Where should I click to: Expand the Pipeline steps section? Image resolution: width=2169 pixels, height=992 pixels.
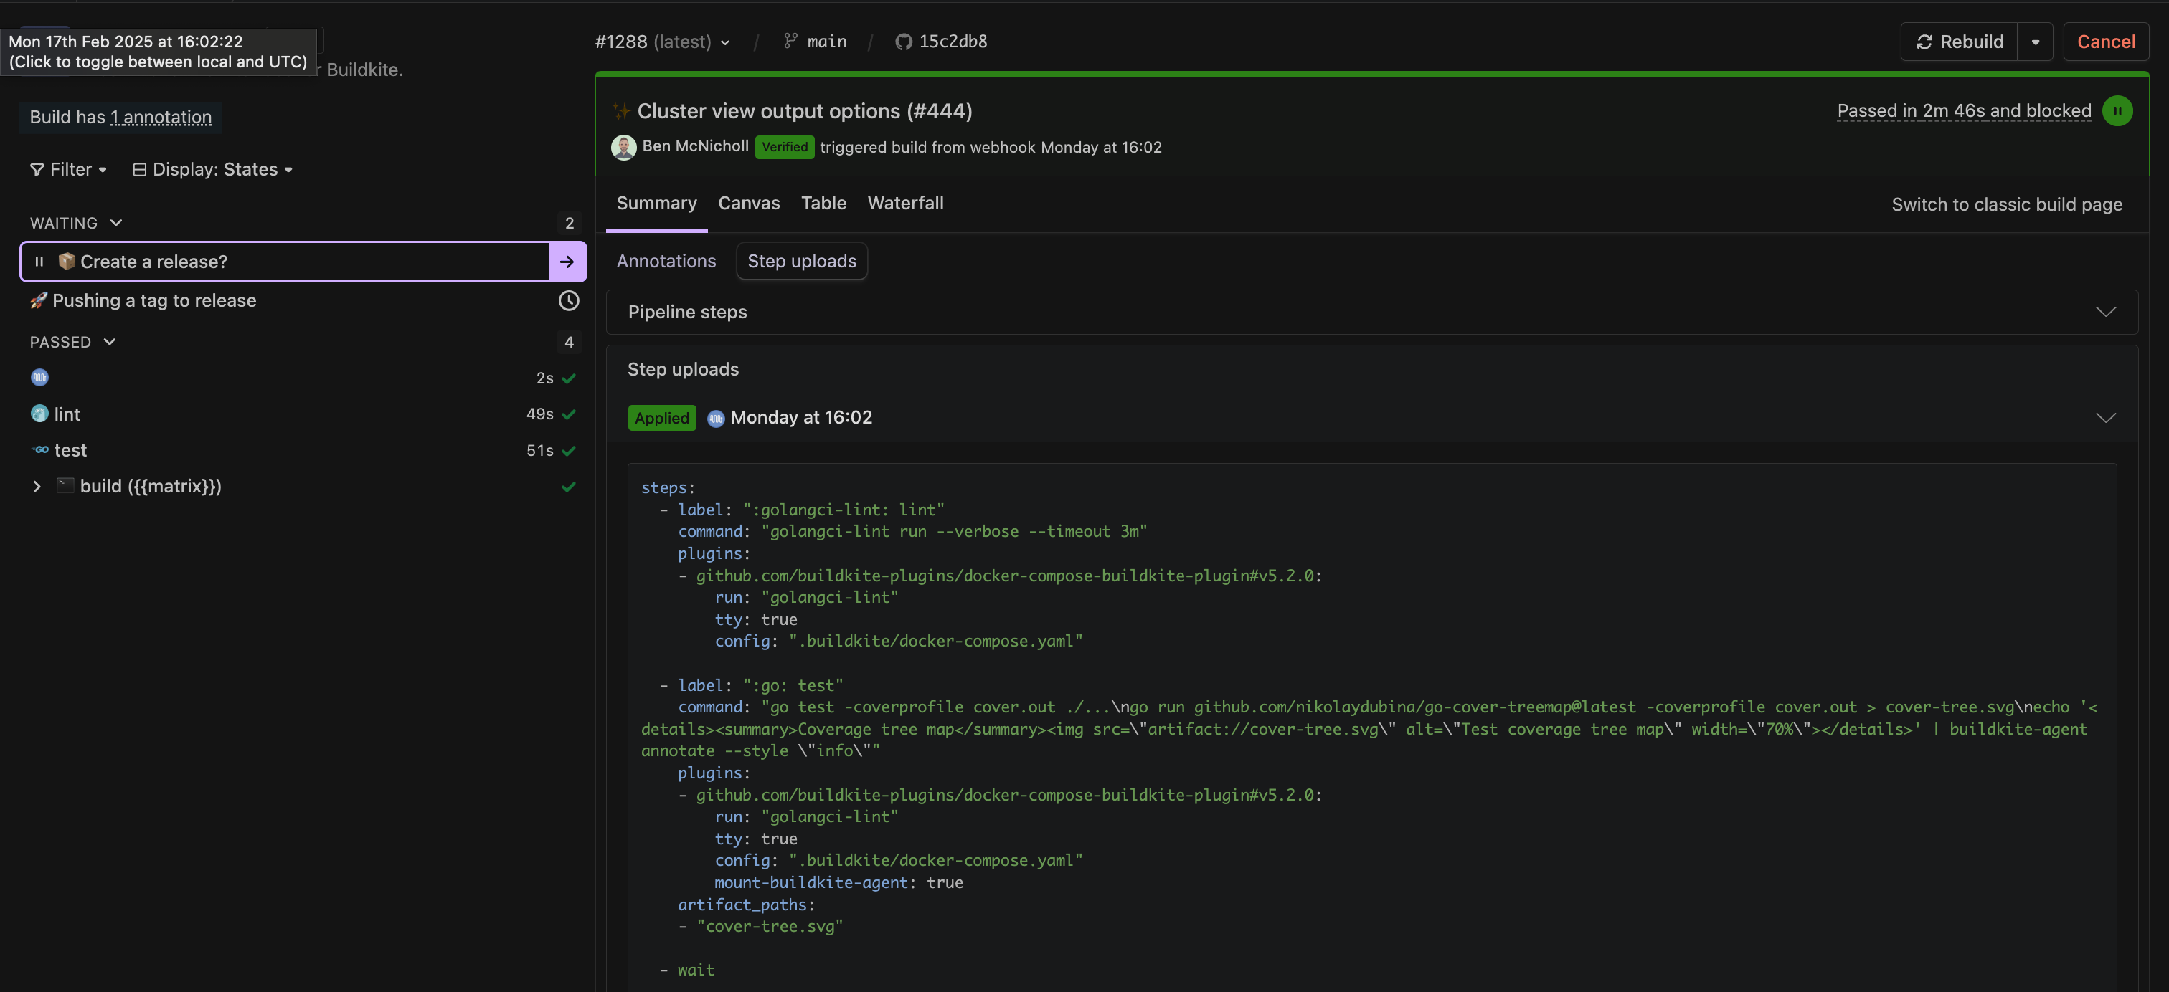2105,313
